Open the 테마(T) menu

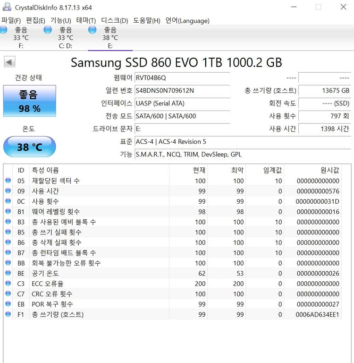coord(86,21)
